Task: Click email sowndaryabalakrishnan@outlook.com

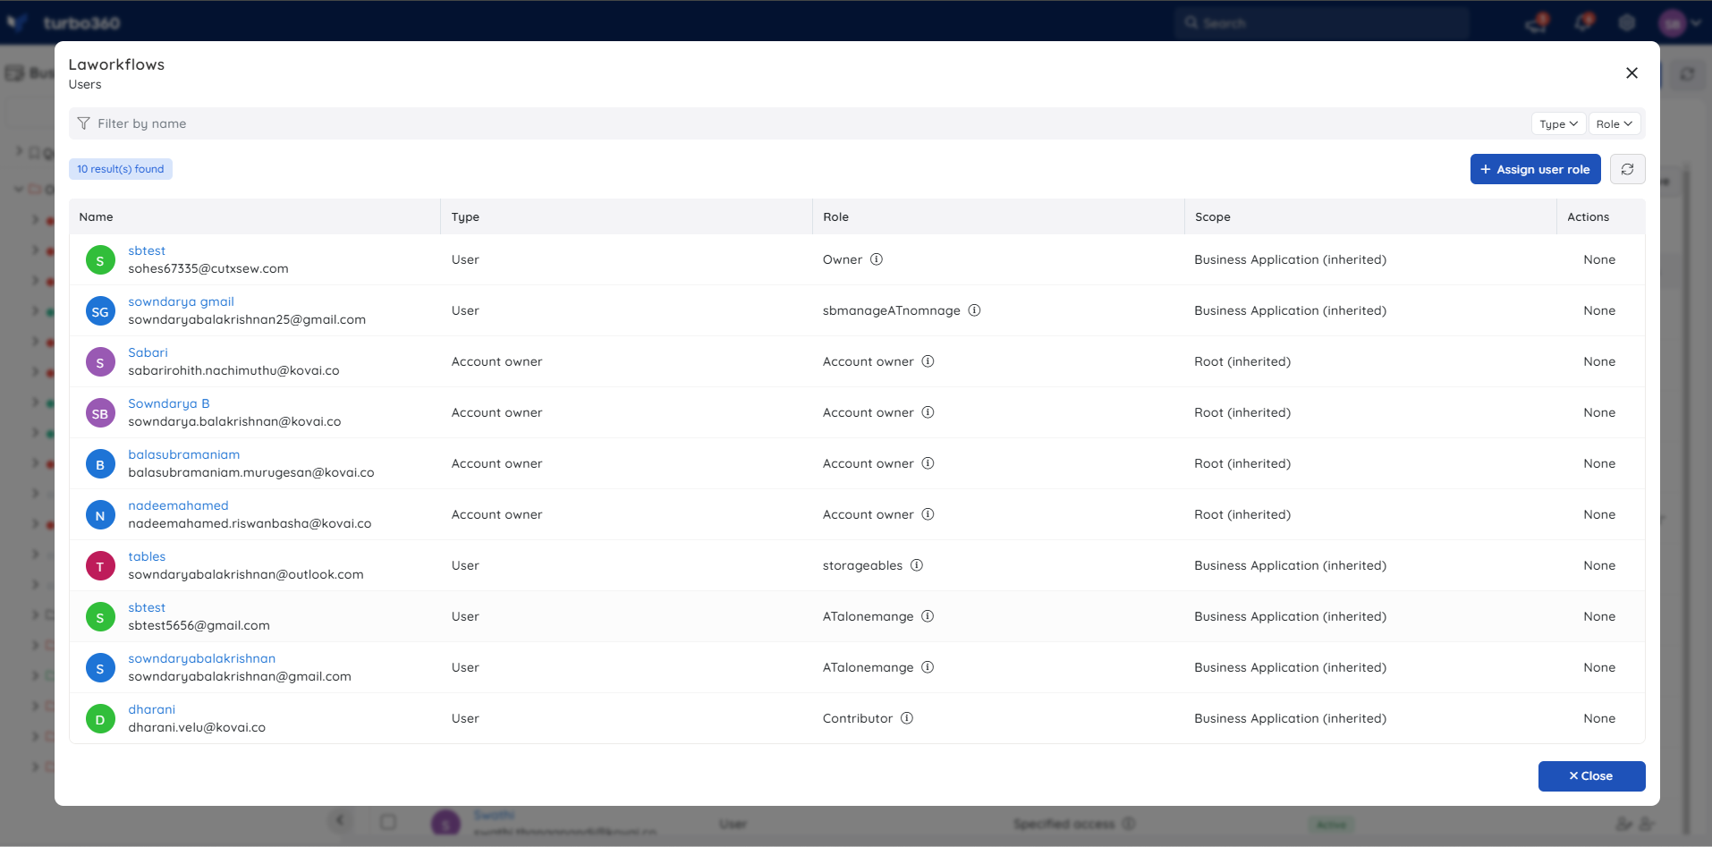Action: point(245,574)
